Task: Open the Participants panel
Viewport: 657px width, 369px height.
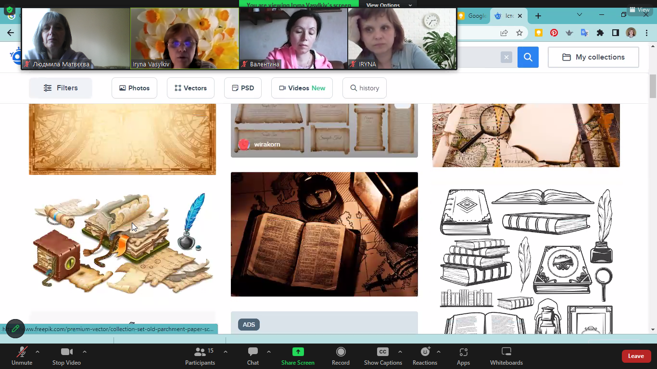Action: click(x=200, y=356)
